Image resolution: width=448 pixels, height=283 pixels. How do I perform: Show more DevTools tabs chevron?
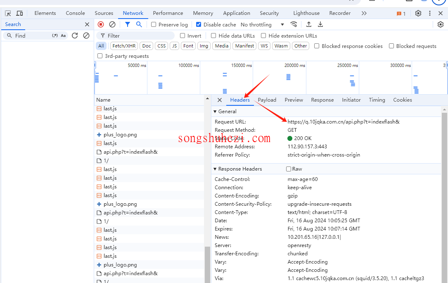click(x=364, y=13)
